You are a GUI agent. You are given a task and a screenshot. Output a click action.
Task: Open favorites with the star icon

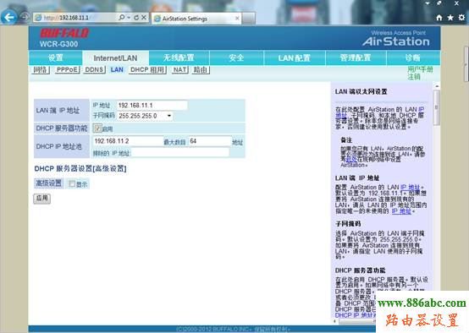coord(450,18)
